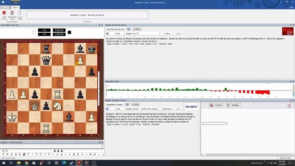Click the Fat Fritz CPUs button
295x166 pixels.
click(136, 29)
